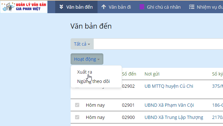223x126 pixels.
Task: Click the Quản Lý Văn Bản logo
Action: (24, 7)
